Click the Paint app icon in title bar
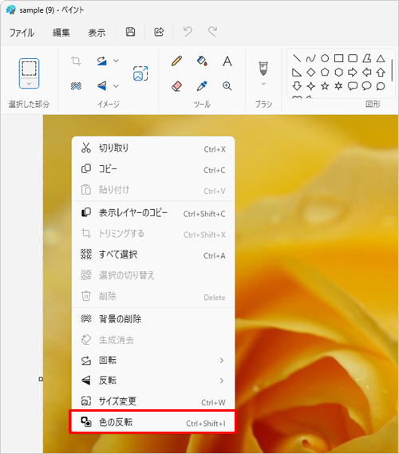 pyautogui.click(x=10, y=10)
